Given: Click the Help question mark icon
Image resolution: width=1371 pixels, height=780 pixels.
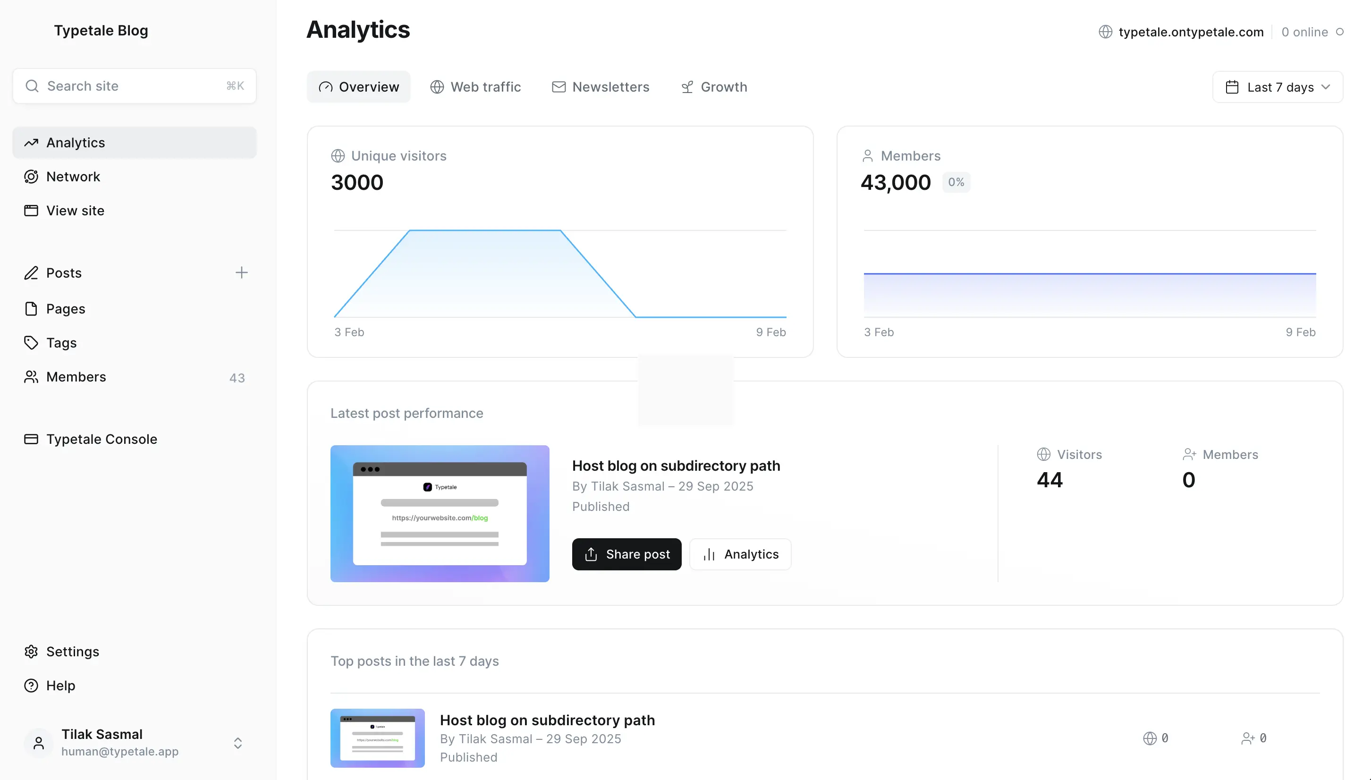Looking at the screenshot, I should (31, 686).
